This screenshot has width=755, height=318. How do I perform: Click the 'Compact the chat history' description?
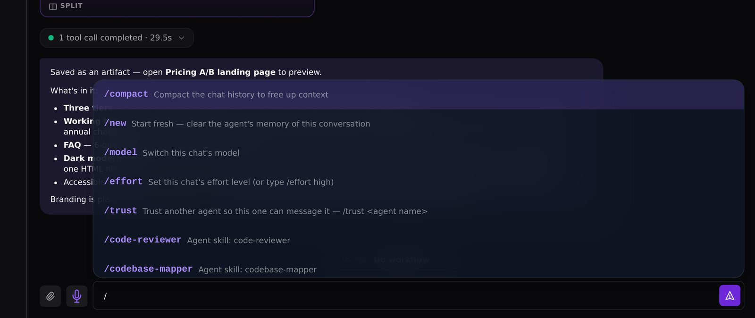(x=241, y=95)
